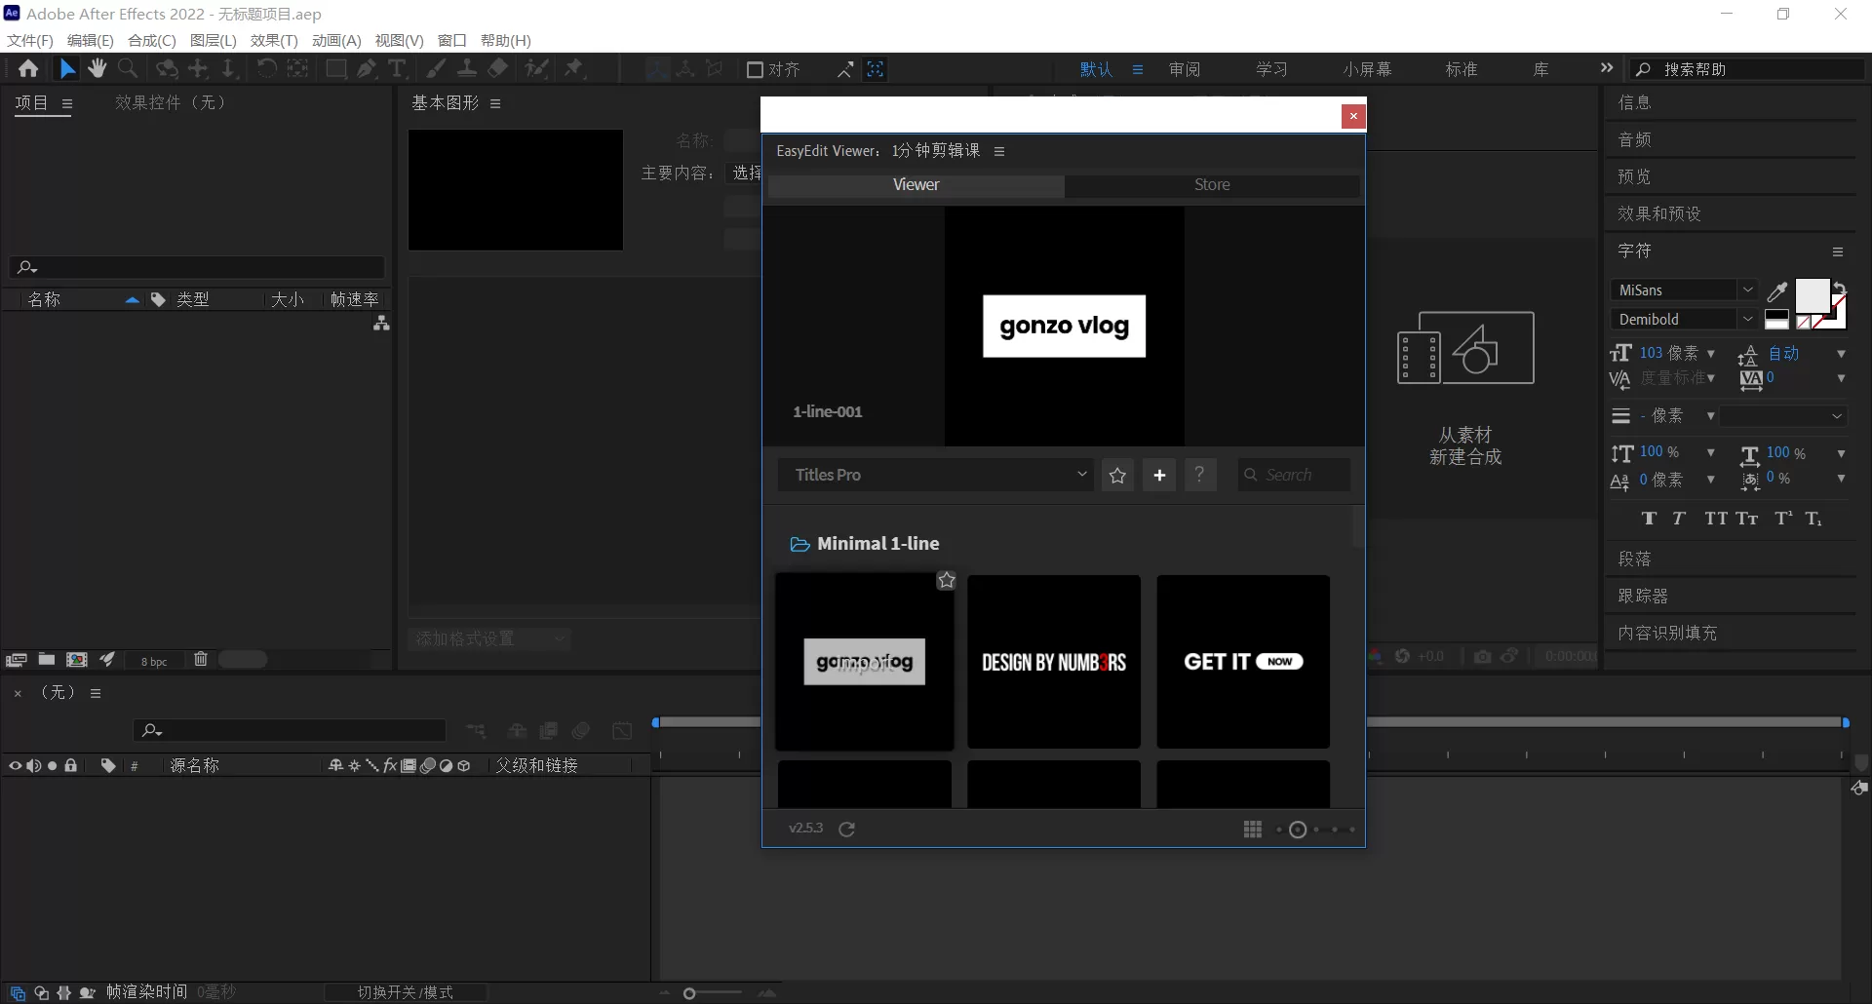Viewport: 1872px width, 1004px height.
Task: Click the refresh icon beside v2.5.3
Action: click(847, 830)
